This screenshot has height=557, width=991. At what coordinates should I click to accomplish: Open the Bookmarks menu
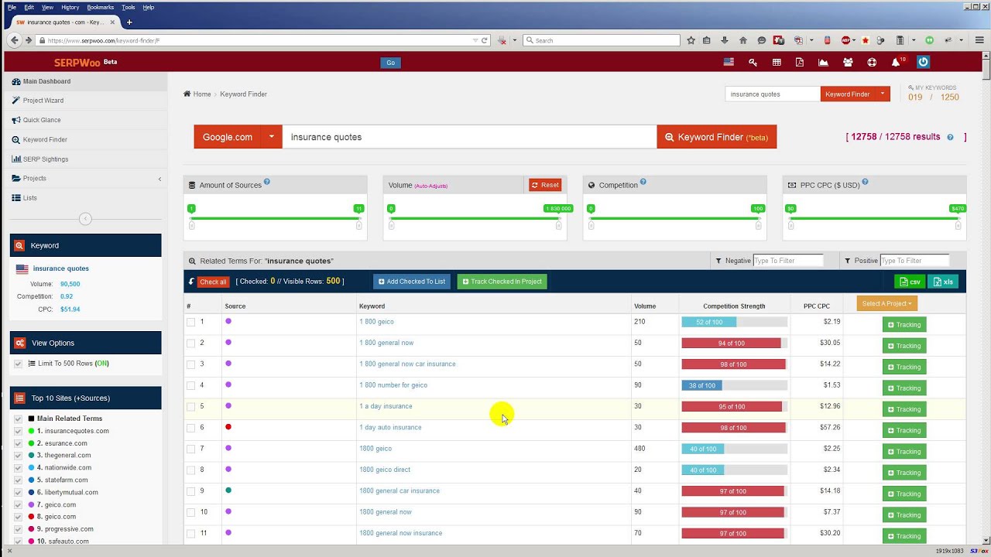(101, 7)
